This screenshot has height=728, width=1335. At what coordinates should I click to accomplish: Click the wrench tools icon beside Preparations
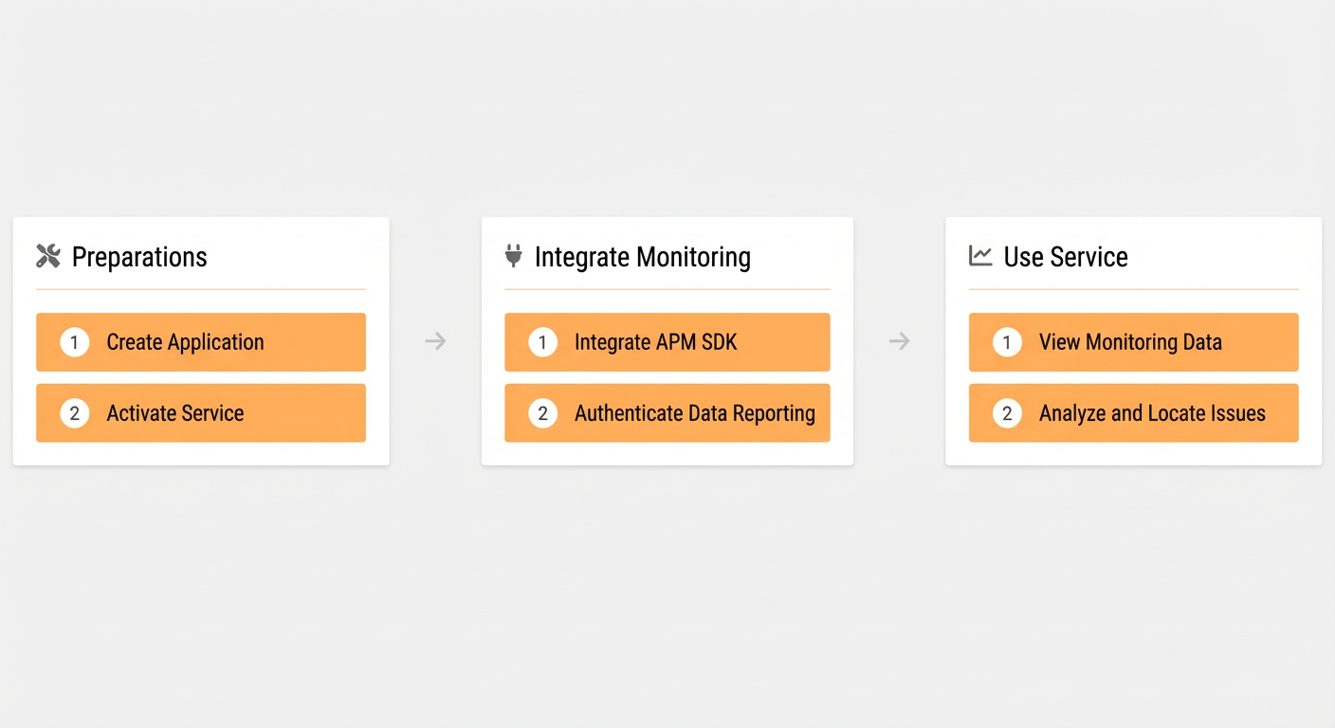point(48,256)
